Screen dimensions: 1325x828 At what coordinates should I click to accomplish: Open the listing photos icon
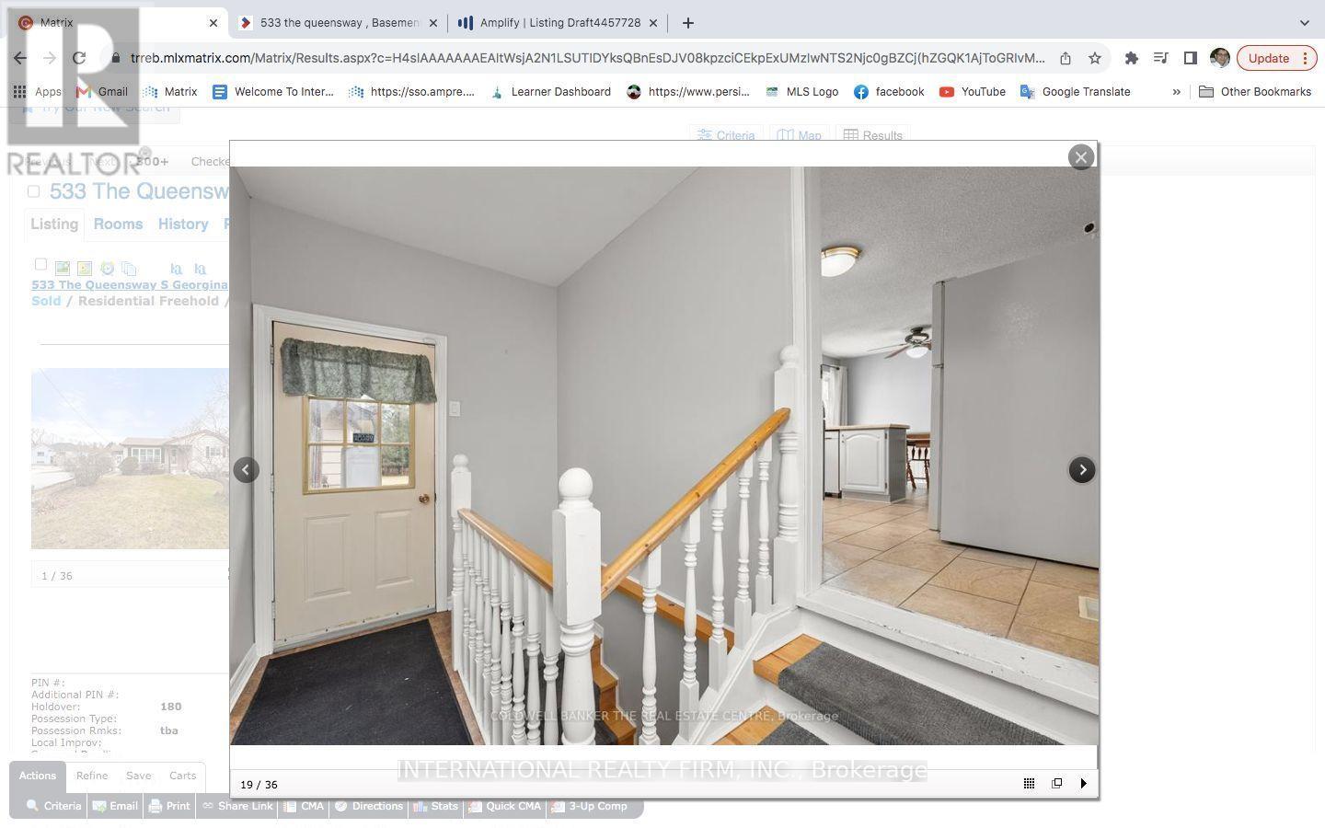tap(63, 269)
